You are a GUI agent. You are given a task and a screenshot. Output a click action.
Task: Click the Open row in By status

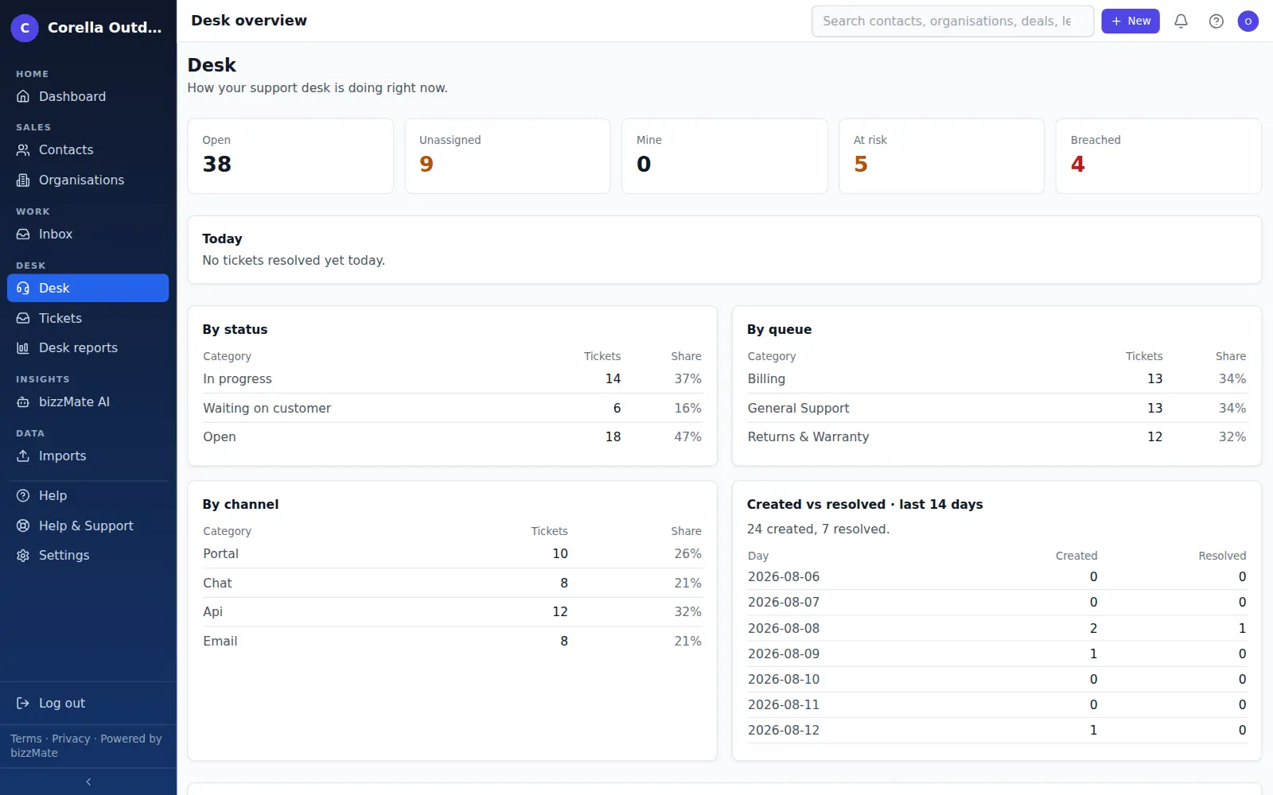452,436
